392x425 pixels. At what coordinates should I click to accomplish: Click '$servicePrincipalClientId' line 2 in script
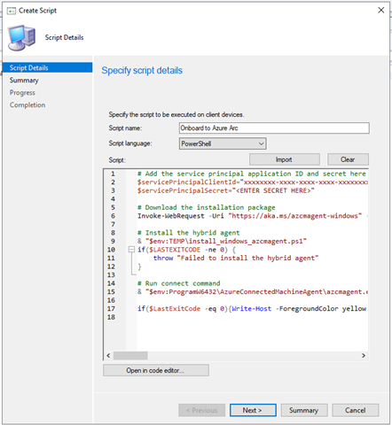[187, 182]
